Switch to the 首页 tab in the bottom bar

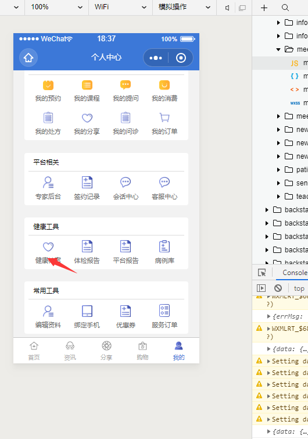pyautogui.click(x=34, y=351)
